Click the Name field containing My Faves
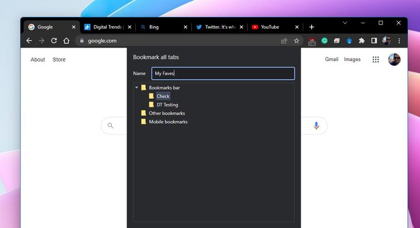The height and width of the screenshot is (228, 420). [x=223, y=73]
